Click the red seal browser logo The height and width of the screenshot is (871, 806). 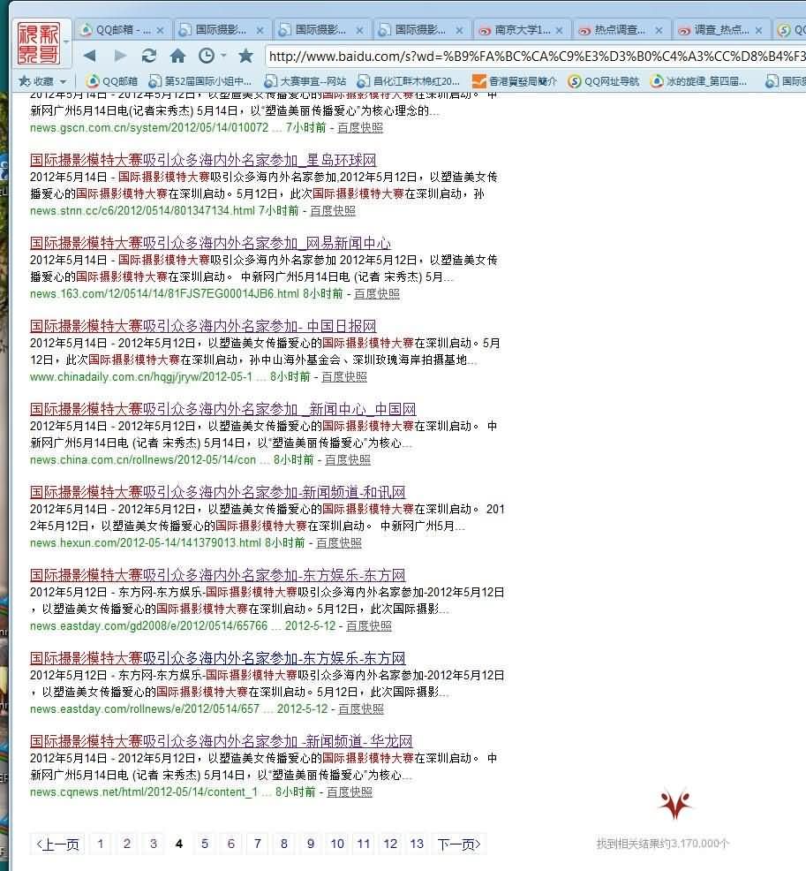38,43
